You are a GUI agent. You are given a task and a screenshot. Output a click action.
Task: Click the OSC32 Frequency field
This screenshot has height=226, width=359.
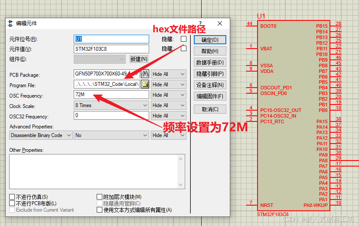click(111, 115)
